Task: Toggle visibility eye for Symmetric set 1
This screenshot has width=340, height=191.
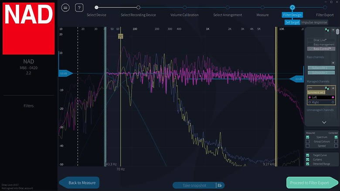Action: [x=333, y=88]
